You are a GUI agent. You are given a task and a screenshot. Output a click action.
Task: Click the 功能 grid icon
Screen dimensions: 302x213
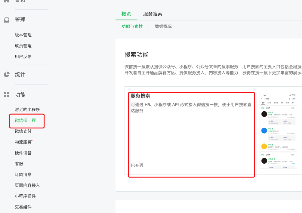[x=7, y=94]
